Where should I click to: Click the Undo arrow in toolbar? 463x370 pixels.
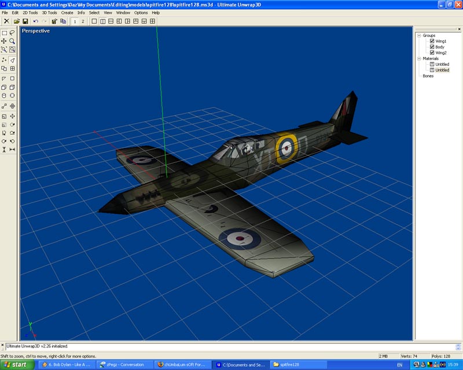click(36, 21)
